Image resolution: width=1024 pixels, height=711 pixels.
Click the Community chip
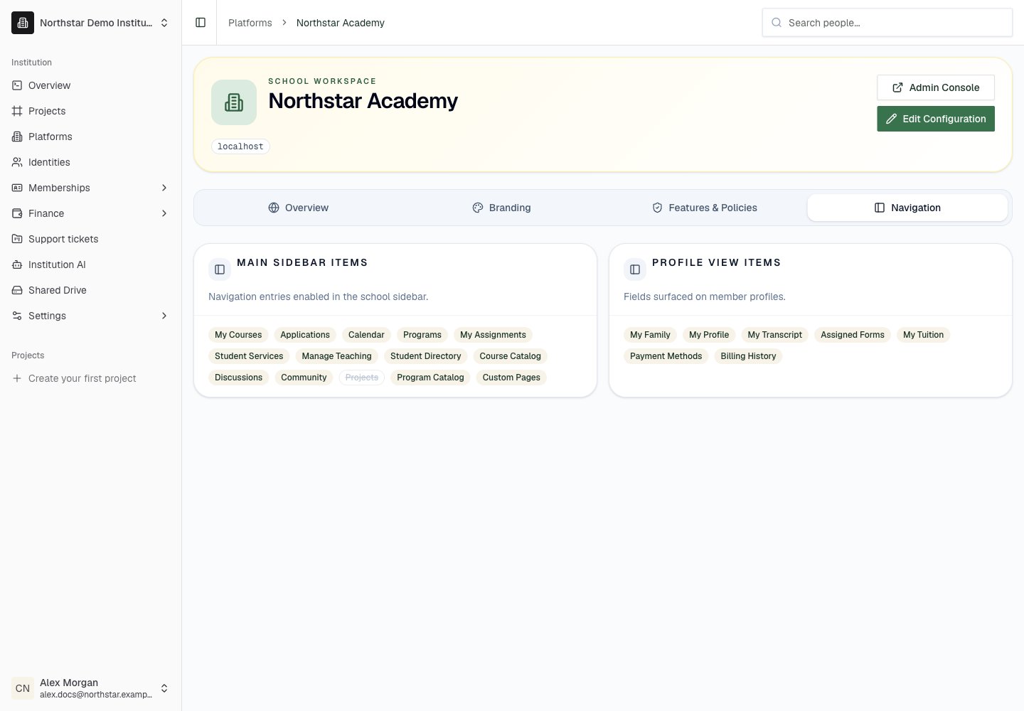(304, 378)
